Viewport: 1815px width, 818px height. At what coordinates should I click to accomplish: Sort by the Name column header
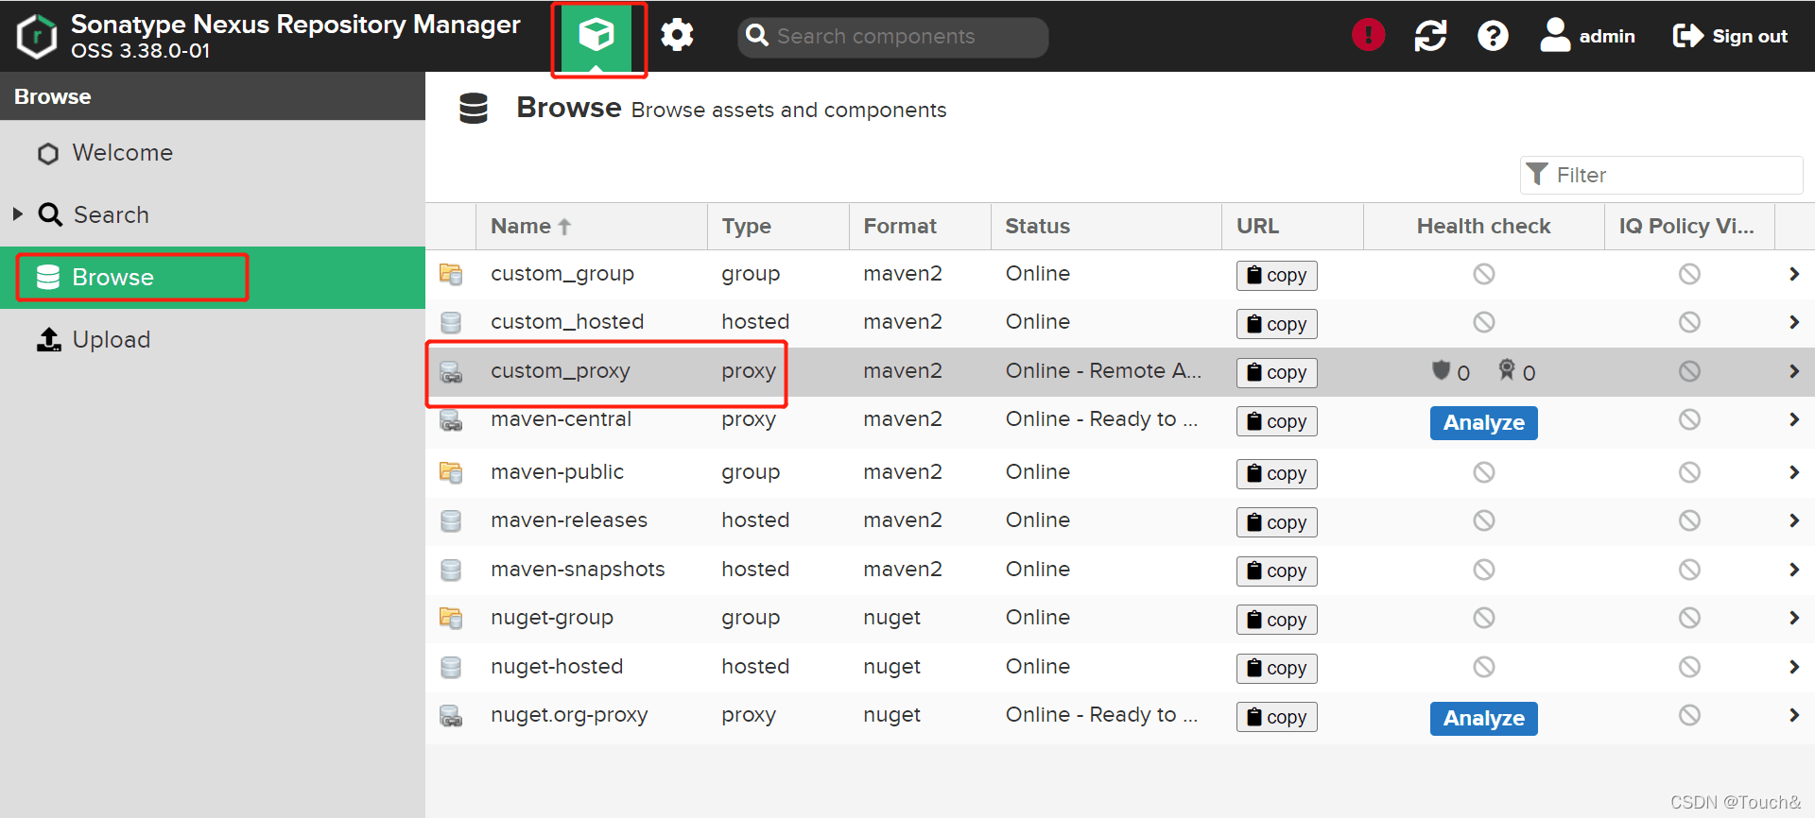click(x=591, y=226)
